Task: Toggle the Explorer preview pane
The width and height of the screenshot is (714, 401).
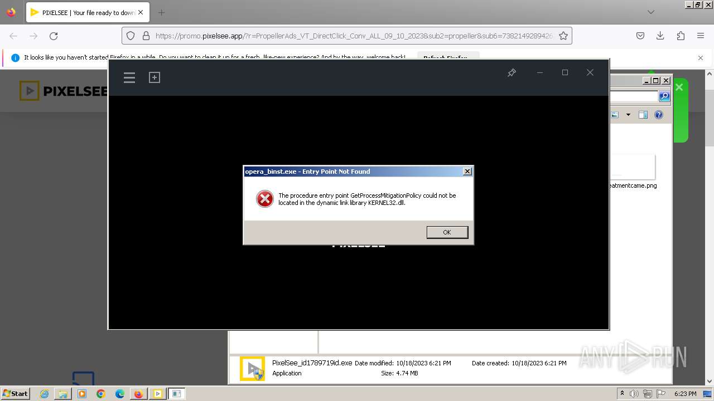Action: (643, 115)
